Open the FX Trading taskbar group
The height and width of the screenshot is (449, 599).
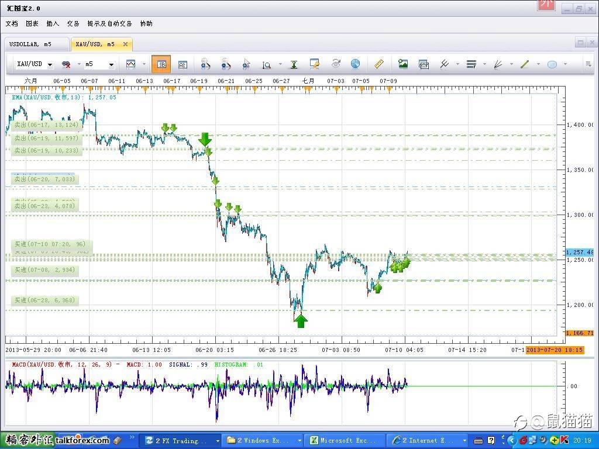click(x=179, y=441)
